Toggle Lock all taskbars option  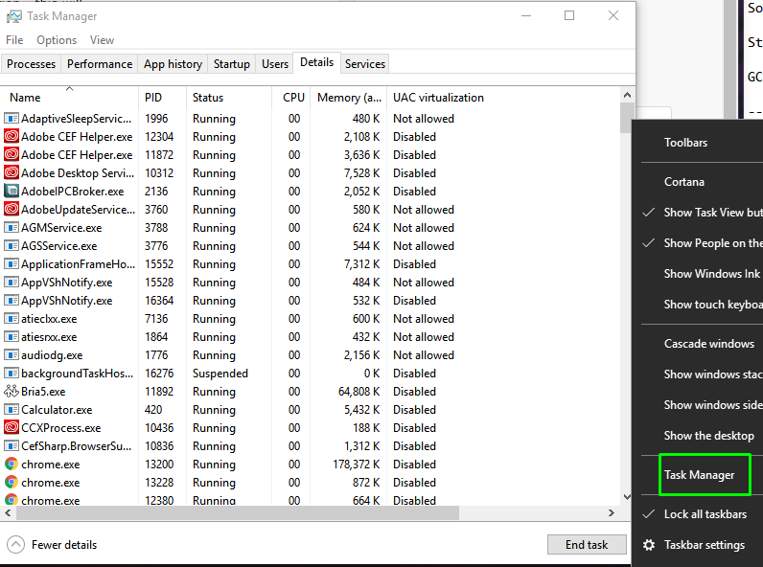(704, 514)
